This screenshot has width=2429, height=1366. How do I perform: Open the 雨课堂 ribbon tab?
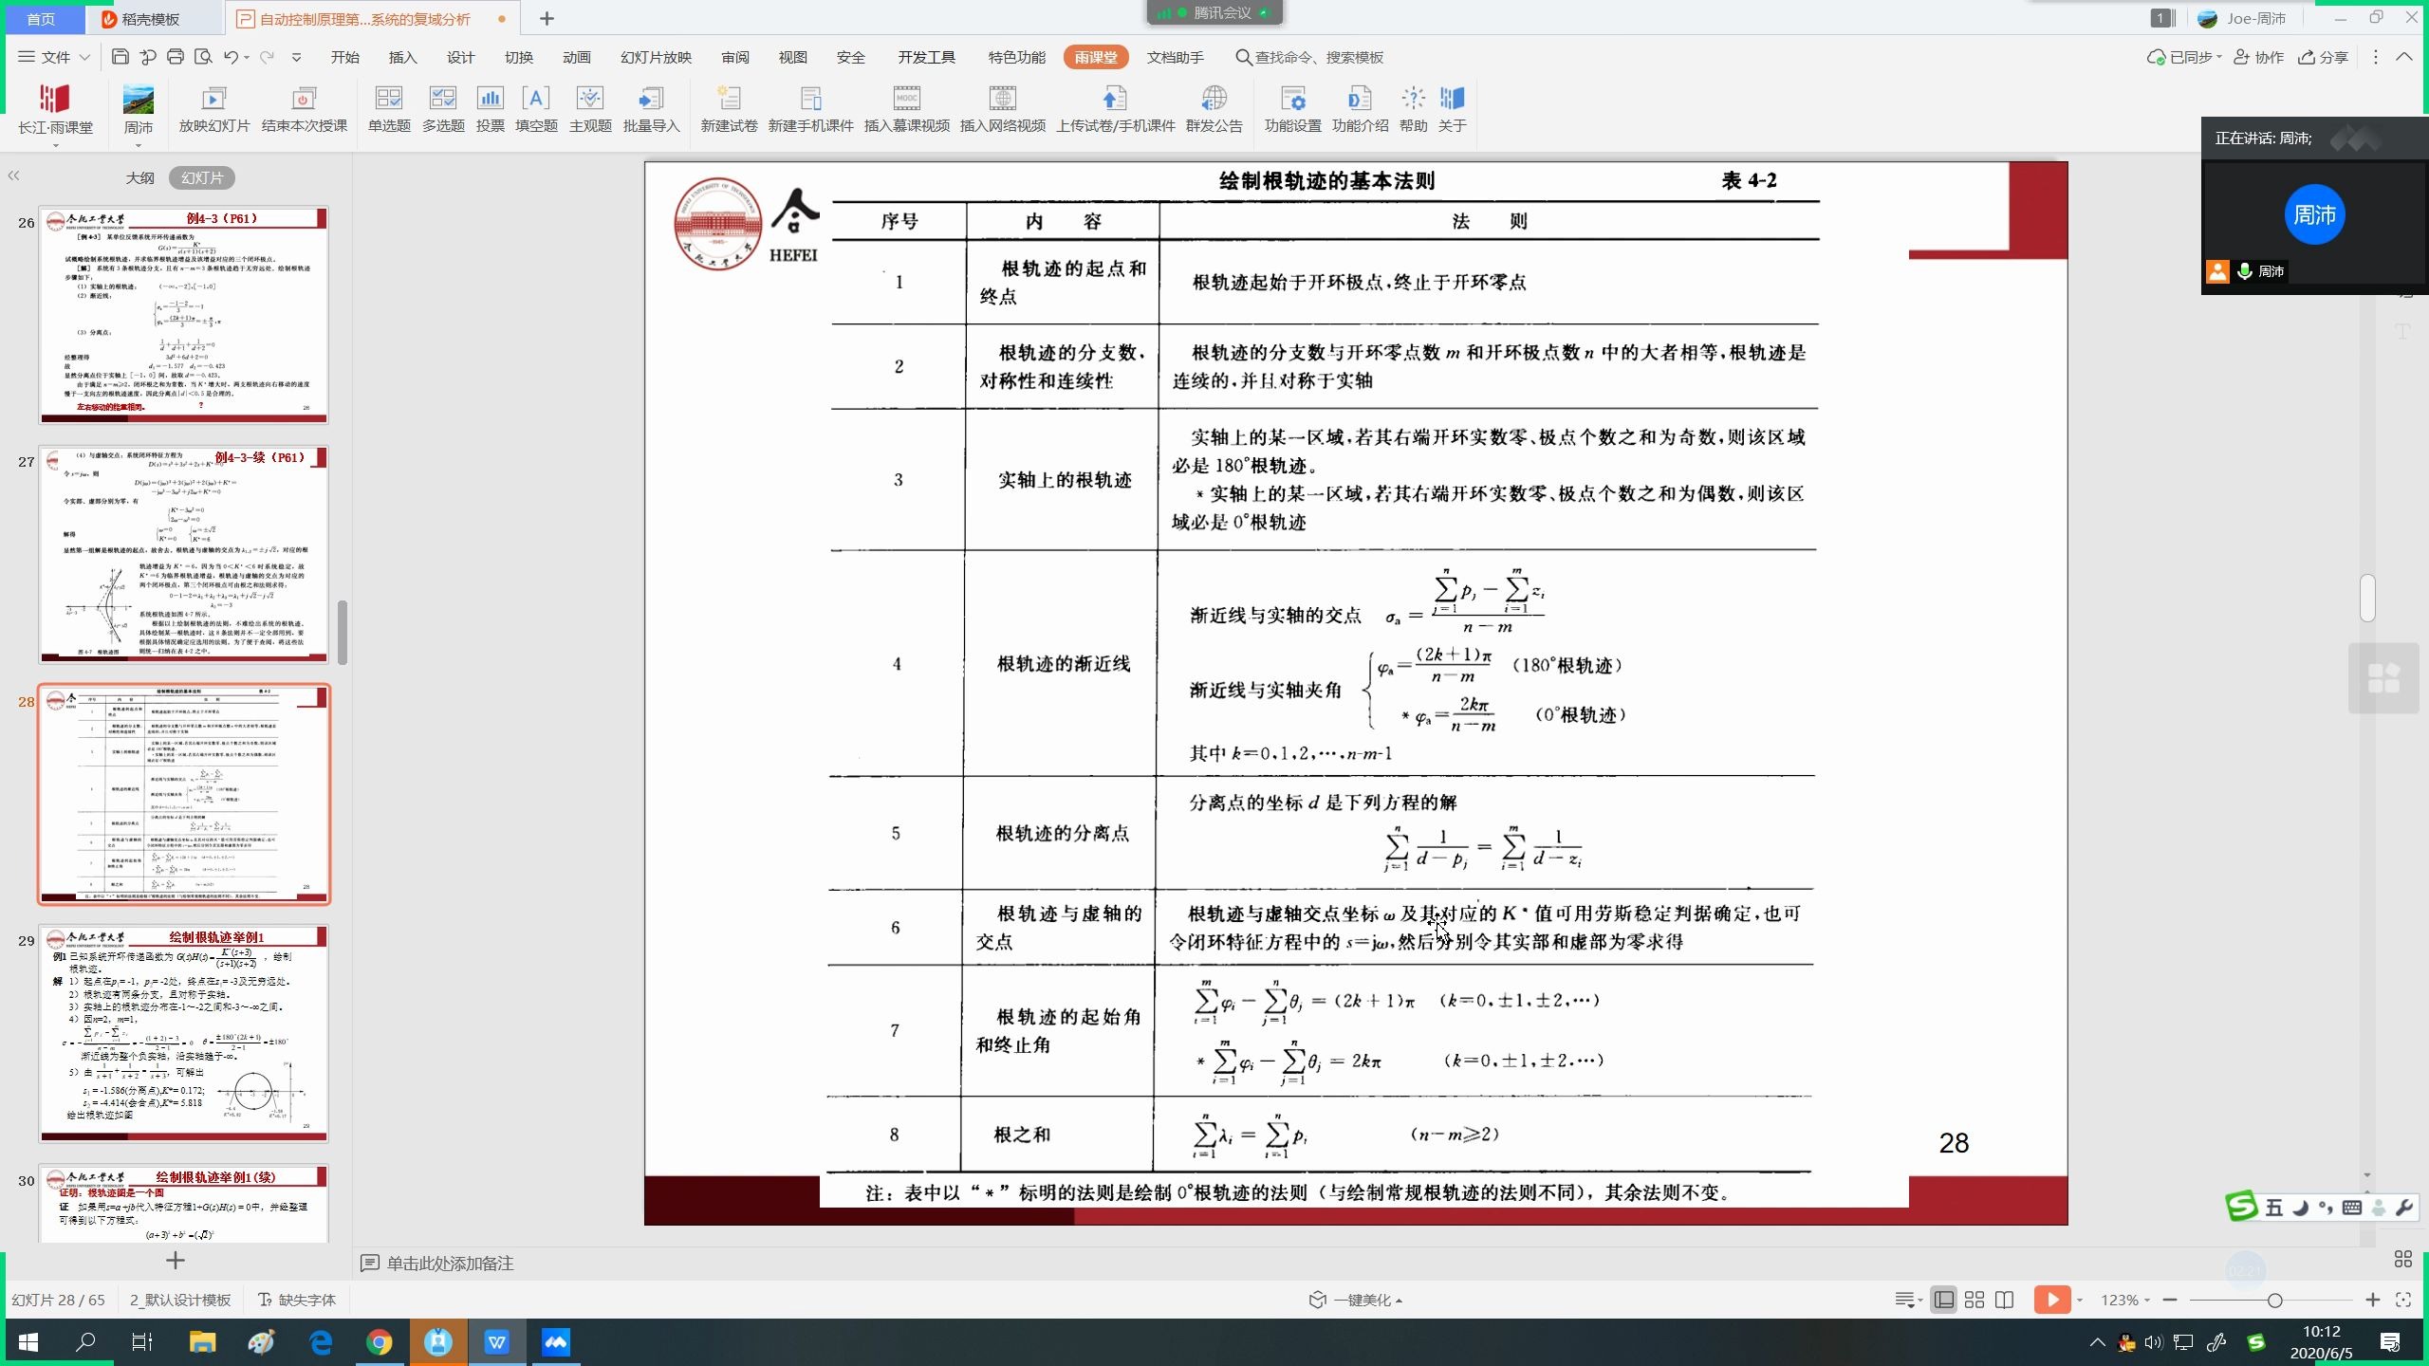(x=1096, y=57)
